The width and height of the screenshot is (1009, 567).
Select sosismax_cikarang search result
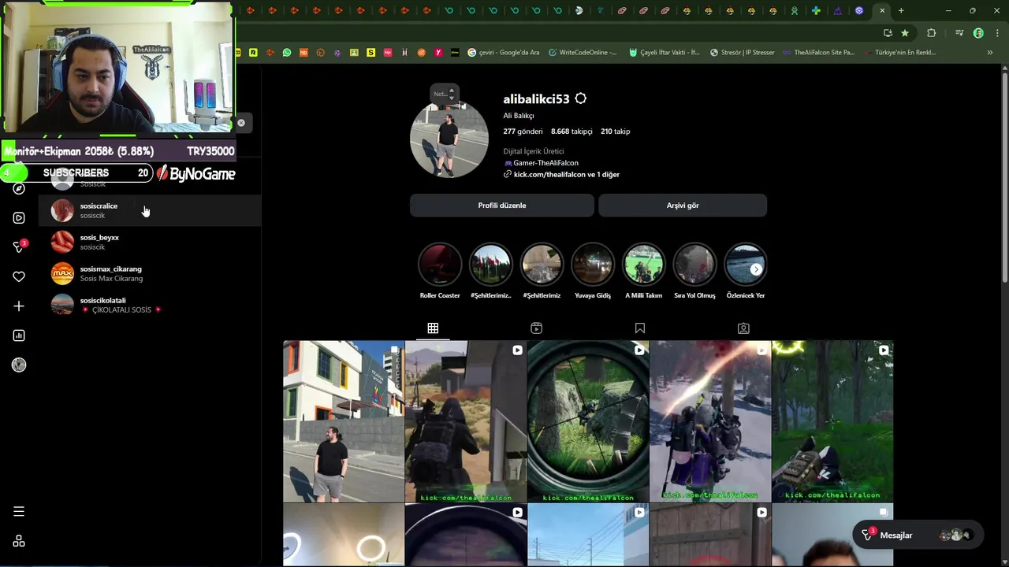tap(150, 273)
